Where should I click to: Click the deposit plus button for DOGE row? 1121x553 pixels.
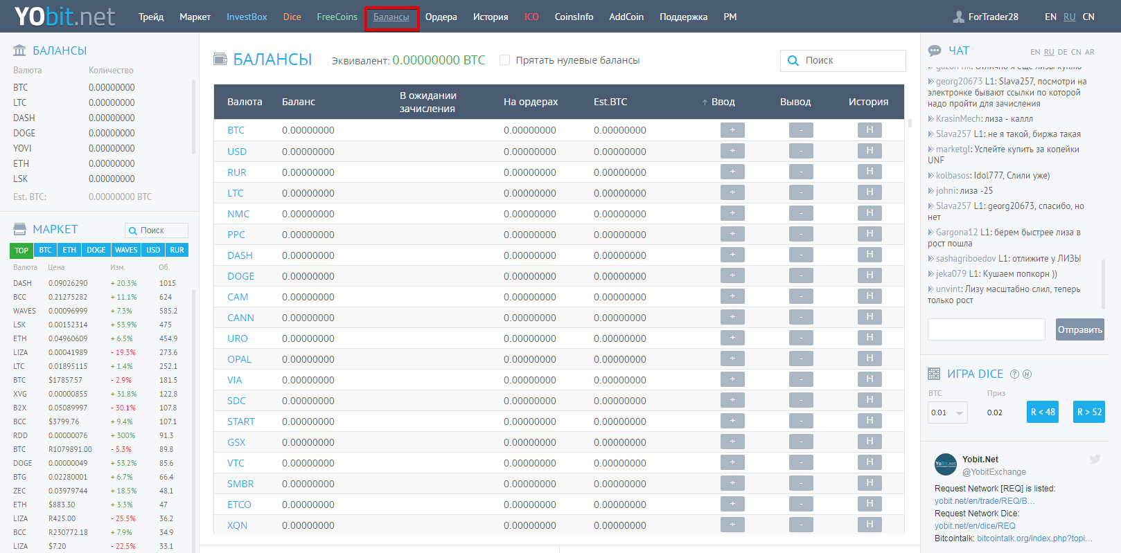click(x=732, y=275)
